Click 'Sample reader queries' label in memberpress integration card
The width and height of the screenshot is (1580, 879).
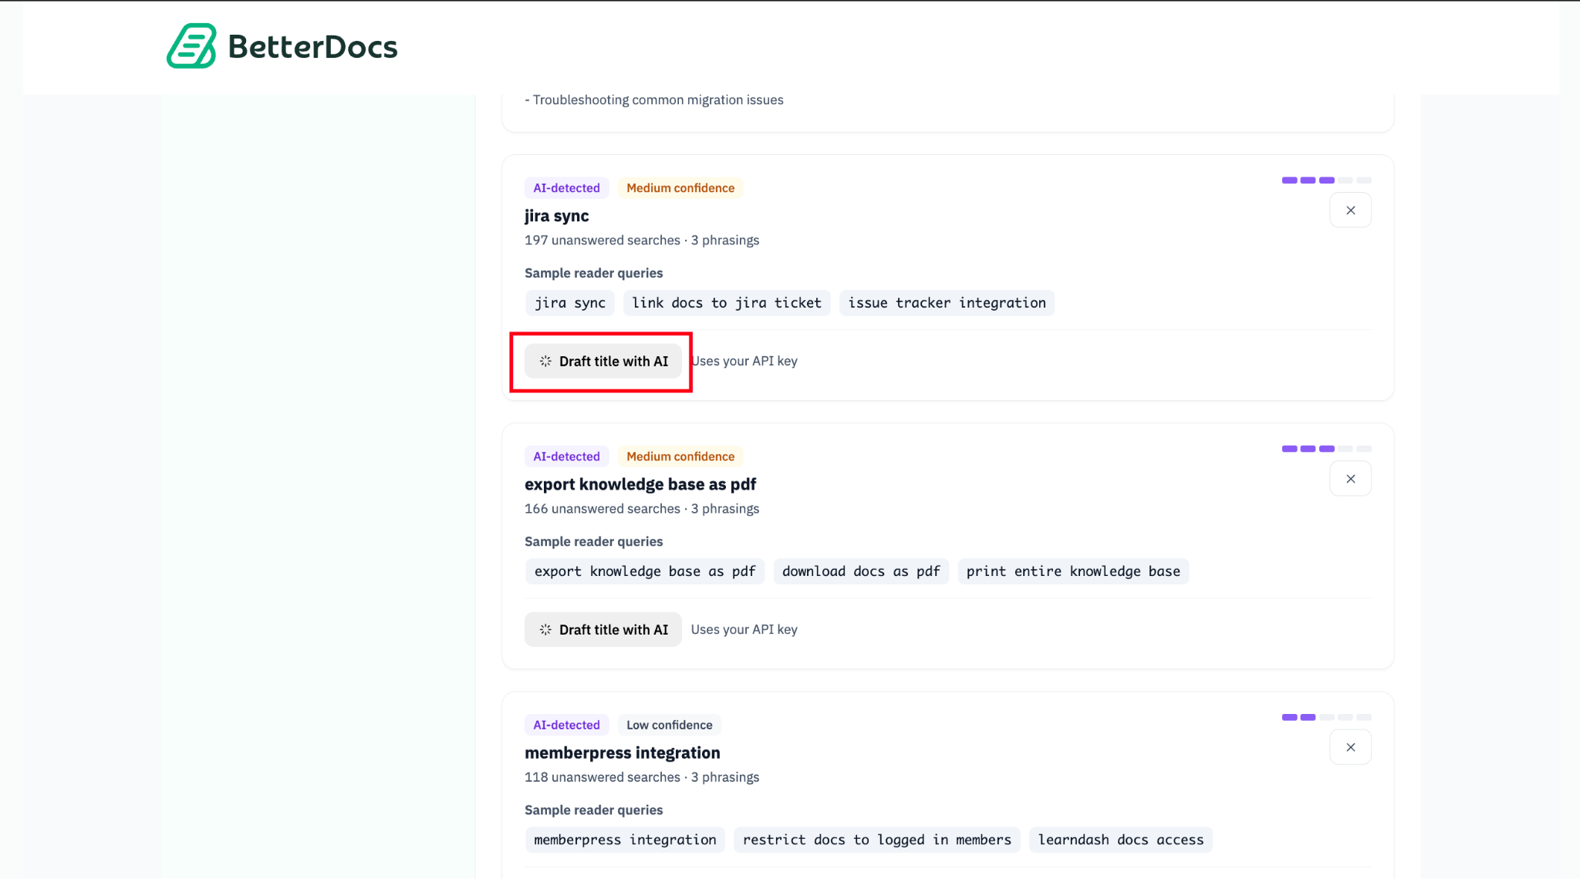tap(594, 810)
